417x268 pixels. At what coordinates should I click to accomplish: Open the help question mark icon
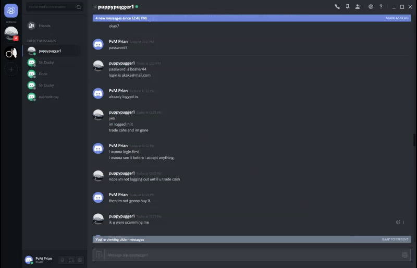381,7
